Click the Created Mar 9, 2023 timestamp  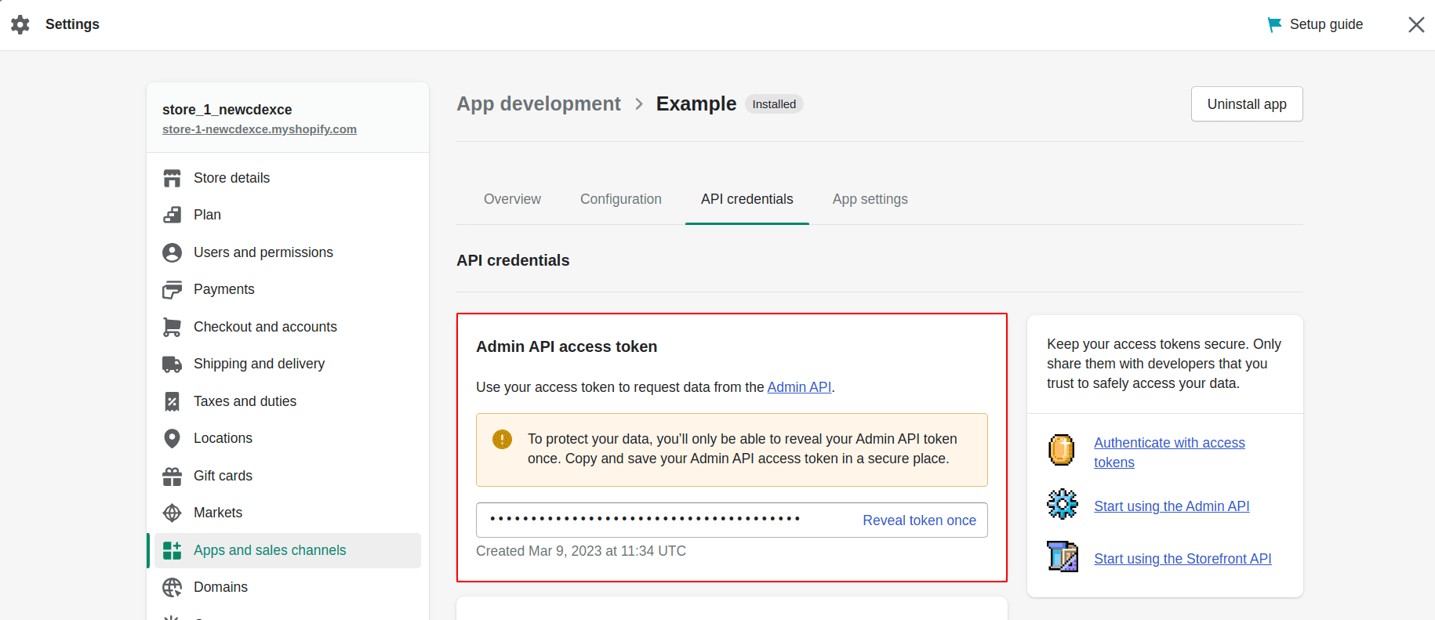click(581, 551)
